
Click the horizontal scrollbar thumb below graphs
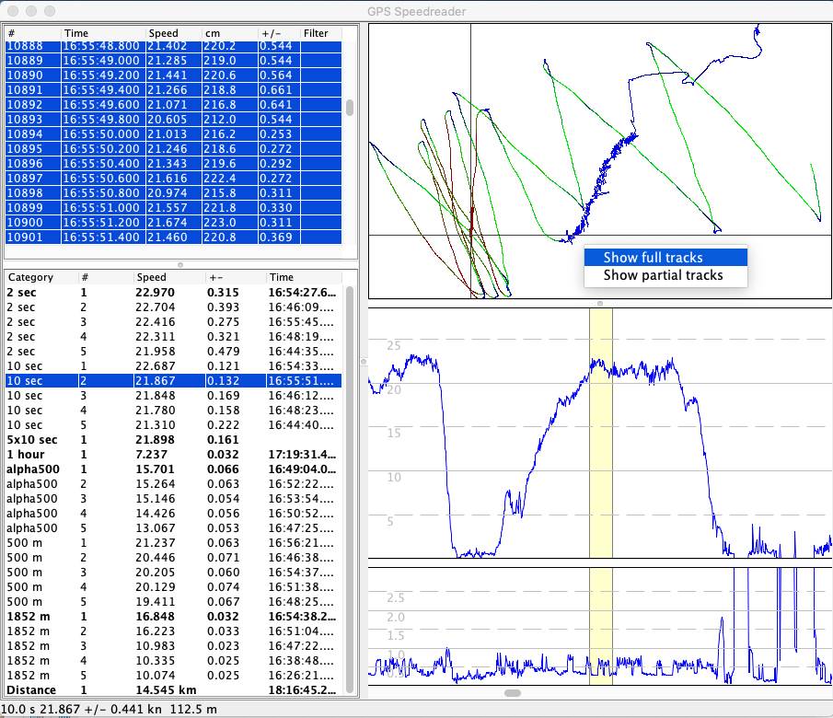[513, 693]
